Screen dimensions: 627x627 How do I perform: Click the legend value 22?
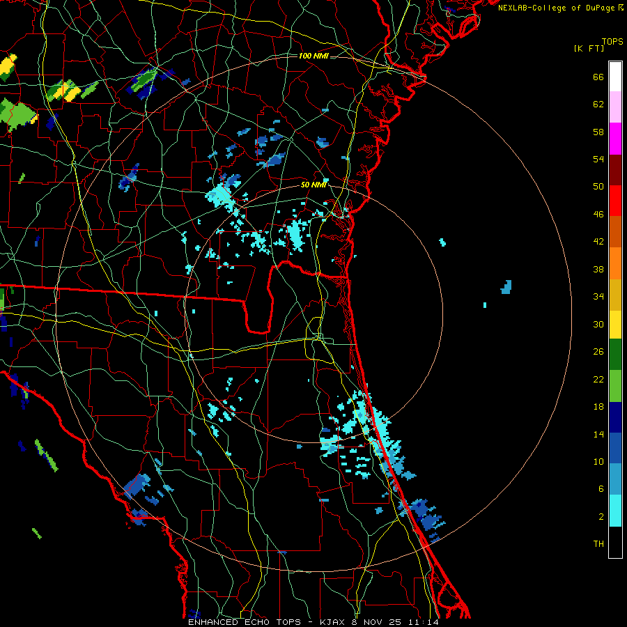598,379
